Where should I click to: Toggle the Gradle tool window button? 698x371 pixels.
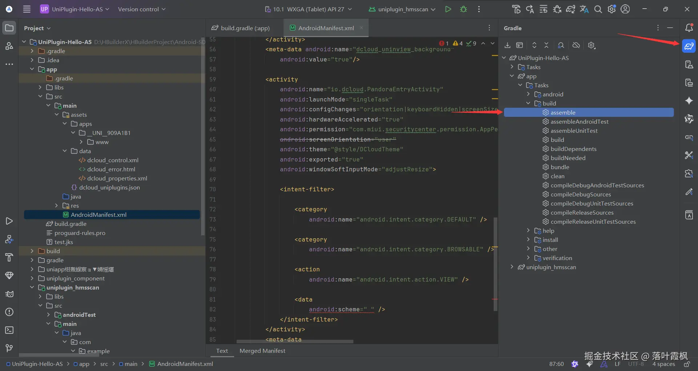click(689, 46)
